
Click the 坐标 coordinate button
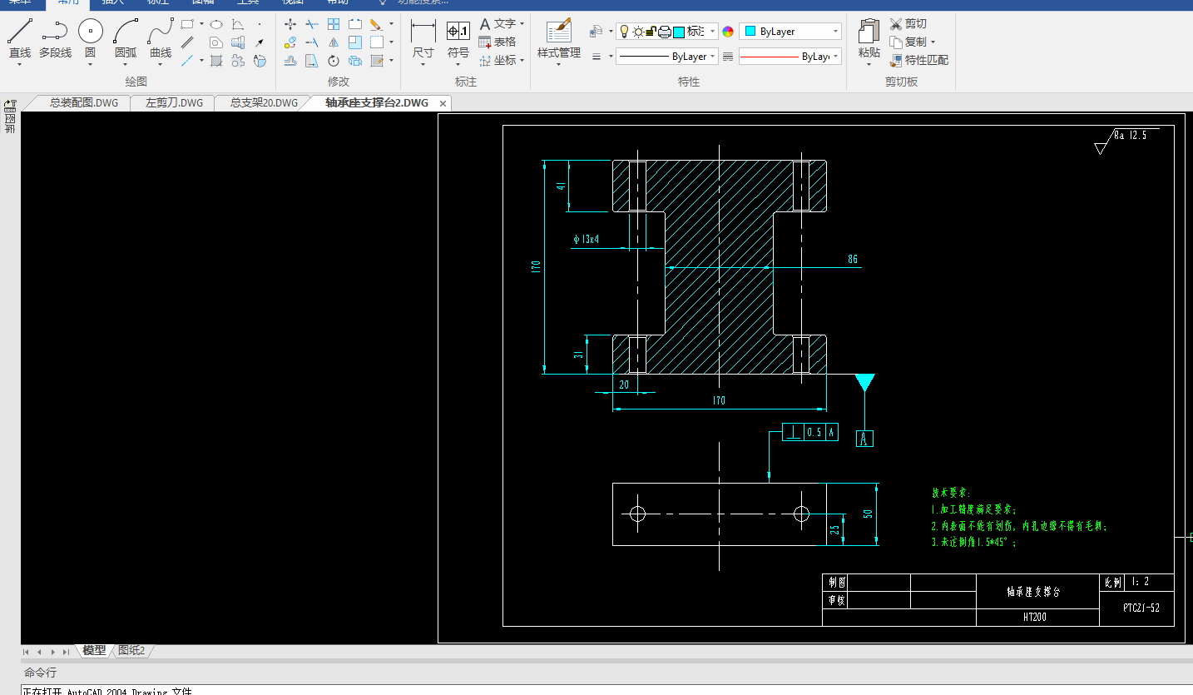[497, 60]
